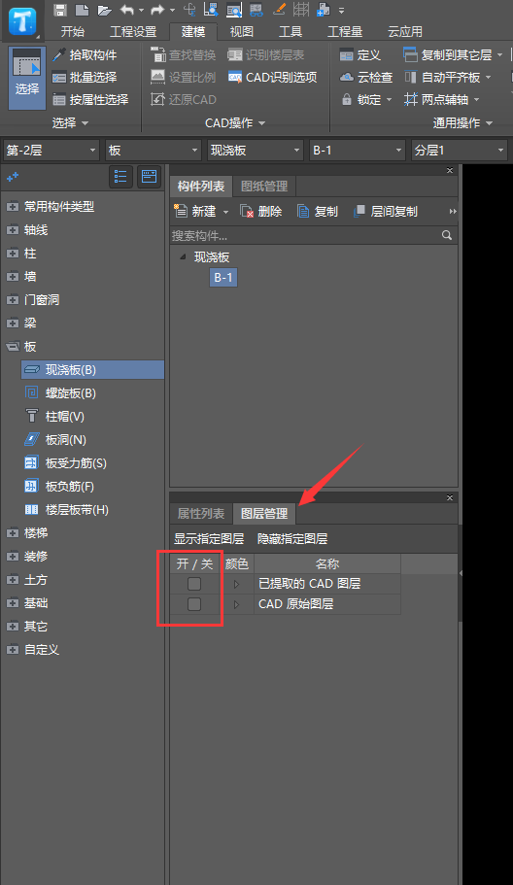Close the 图层管理 panel with its X

450,497
